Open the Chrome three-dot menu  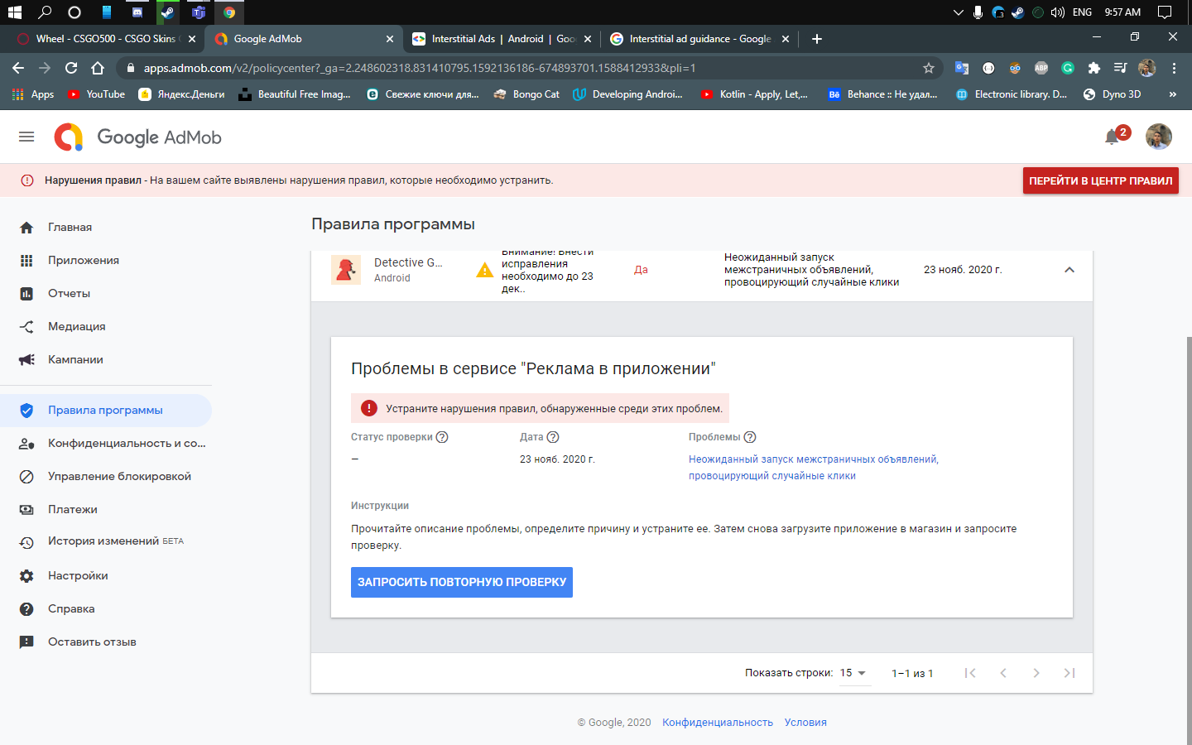[1174, 68]
